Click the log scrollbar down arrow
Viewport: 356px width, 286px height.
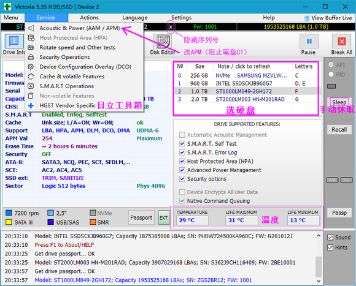pos(319,281)
